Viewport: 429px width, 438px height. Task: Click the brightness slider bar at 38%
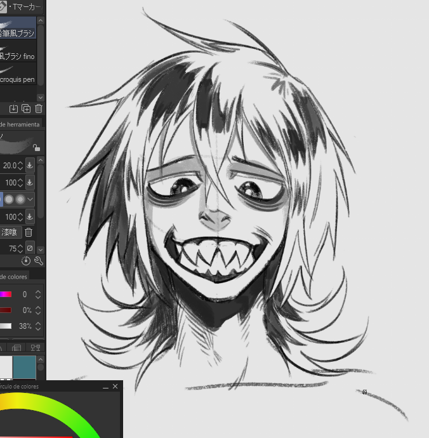pyautogui.click(x=6, y=326)
